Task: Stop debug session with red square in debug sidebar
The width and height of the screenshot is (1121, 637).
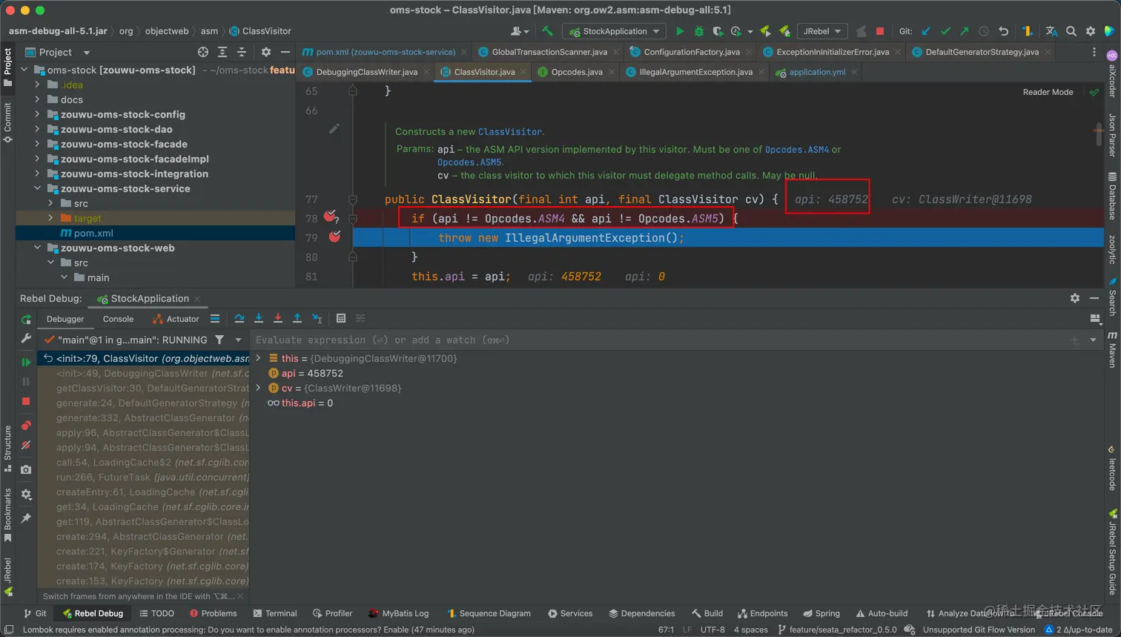Action: 26,401
